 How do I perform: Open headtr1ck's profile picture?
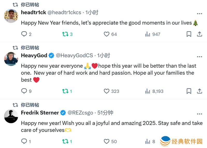click(11, 16)
